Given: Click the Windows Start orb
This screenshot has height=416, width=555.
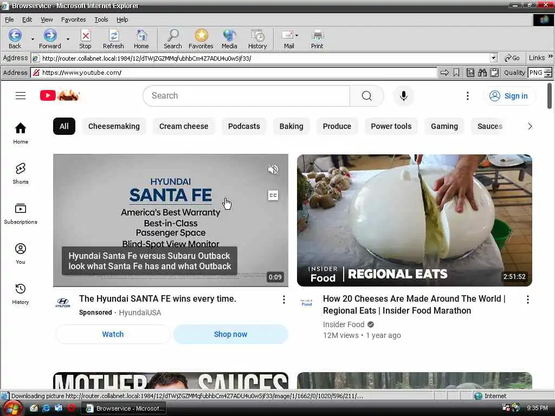Looking at the screenshot, I should pyautogui.click(x=12, y=409).
